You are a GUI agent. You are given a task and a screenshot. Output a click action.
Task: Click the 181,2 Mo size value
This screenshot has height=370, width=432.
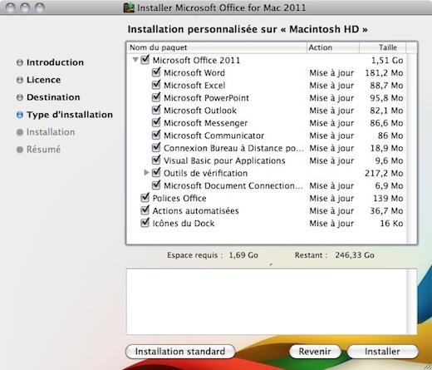tap(384, 73)
